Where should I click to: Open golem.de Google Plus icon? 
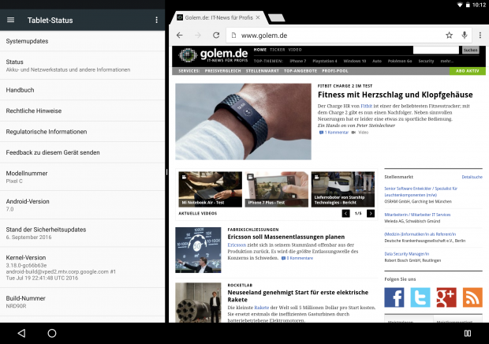tap(446, 297)
